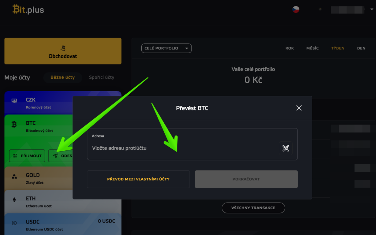Click the Czech flag language icon
Image resolution: width=376 pixels, height=235 pixels.
pyautogui.click(x=296, y=9)
